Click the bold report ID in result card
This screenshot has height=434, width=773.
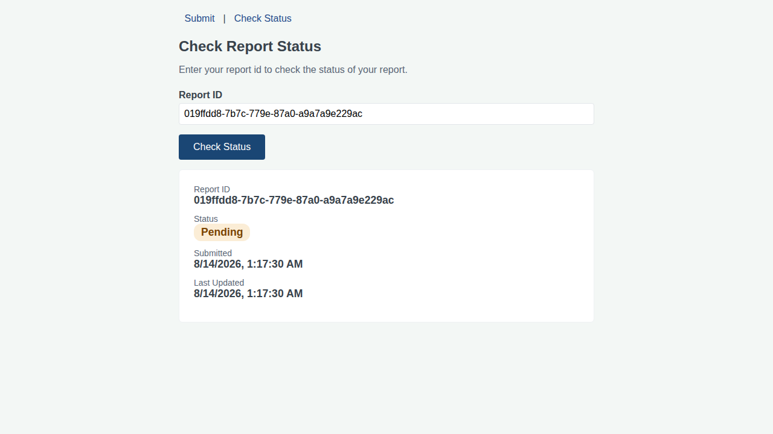[x=293, y=200]
